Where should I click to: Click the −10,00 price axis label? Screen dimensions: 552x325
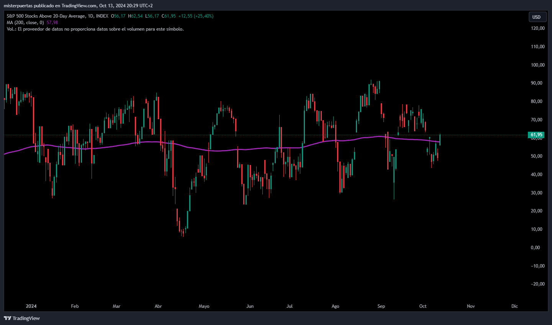click(x=537, y=266)
